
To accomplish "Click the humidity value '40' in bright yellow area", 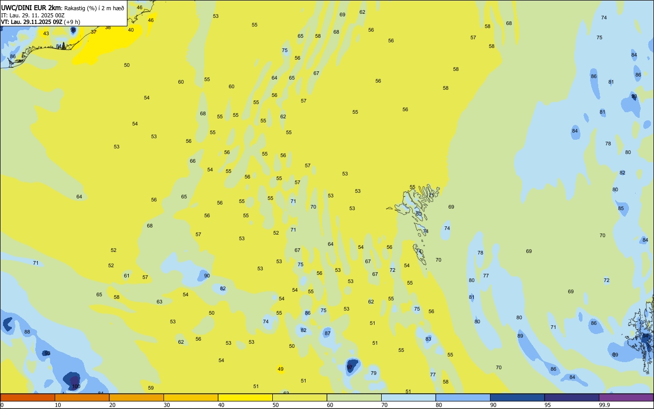I will pyautogui.click(x=131, y=30).
